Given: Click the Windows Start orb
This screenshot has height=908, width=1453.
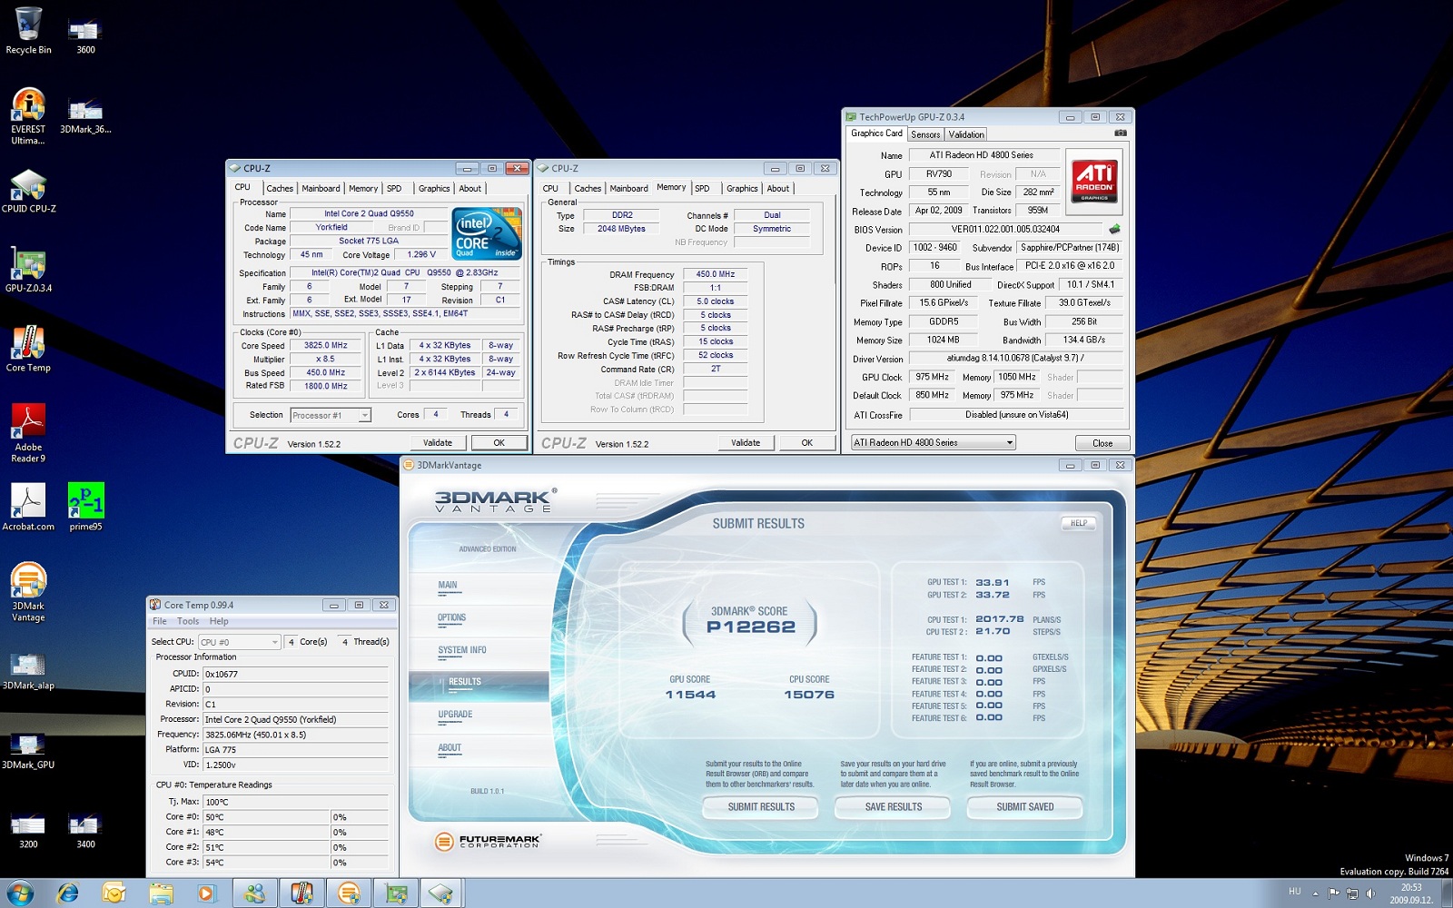Looking at the screenshot, I should click(x=20, y=893).
